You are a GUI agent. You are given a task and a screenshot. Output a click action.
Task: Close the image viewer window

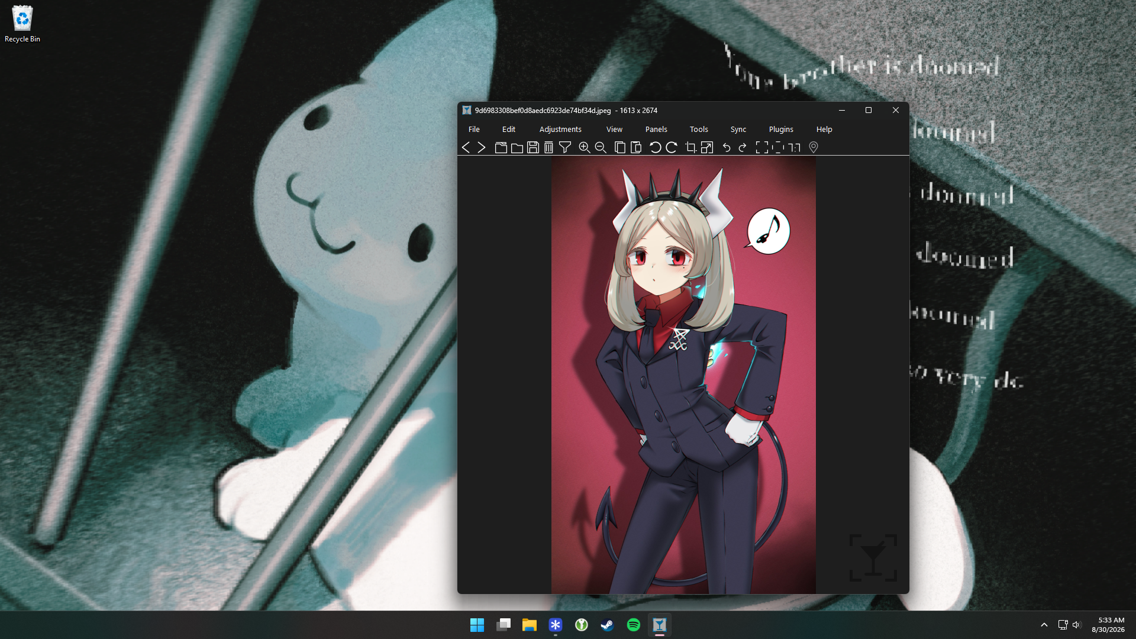pyautogui.click(x=896, y=110)
